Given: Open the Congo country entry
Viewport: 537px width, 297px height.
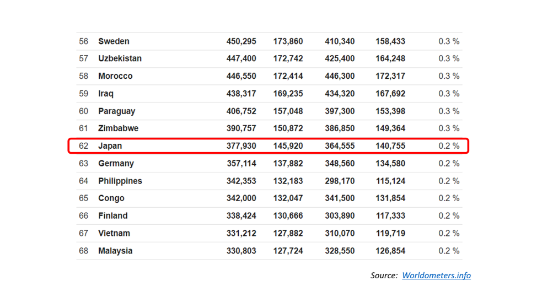Looking at the screenshot, I should point(111,198).
